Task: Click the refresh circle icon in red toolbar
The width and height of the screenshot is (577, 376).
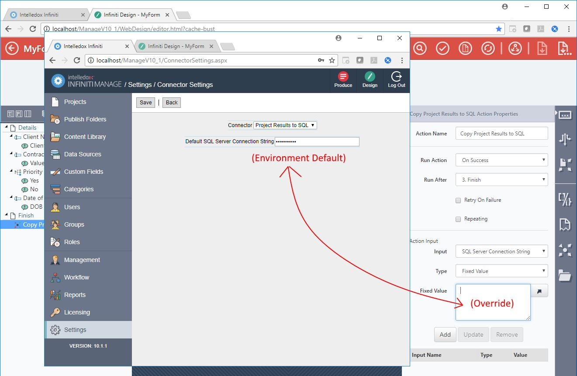Action: 488,48
